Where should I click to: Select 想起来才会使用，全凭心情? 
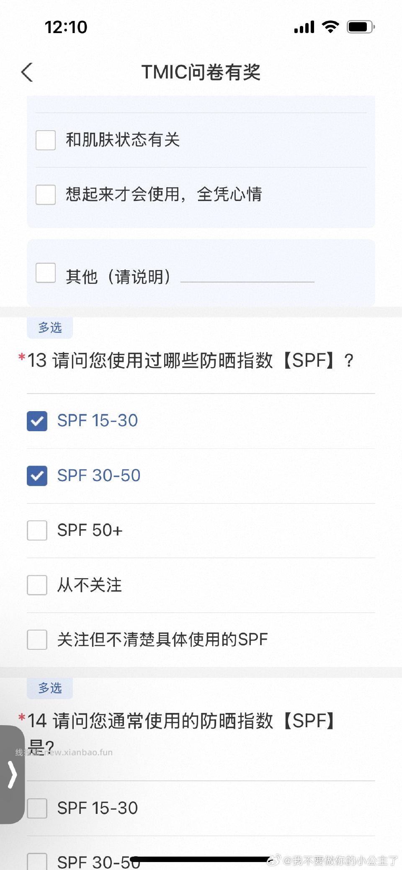45,194
